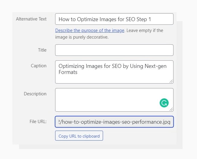Click Copy URL to clipboard button
This screenshot has width=197, height=159.
[x=79, y=135]
